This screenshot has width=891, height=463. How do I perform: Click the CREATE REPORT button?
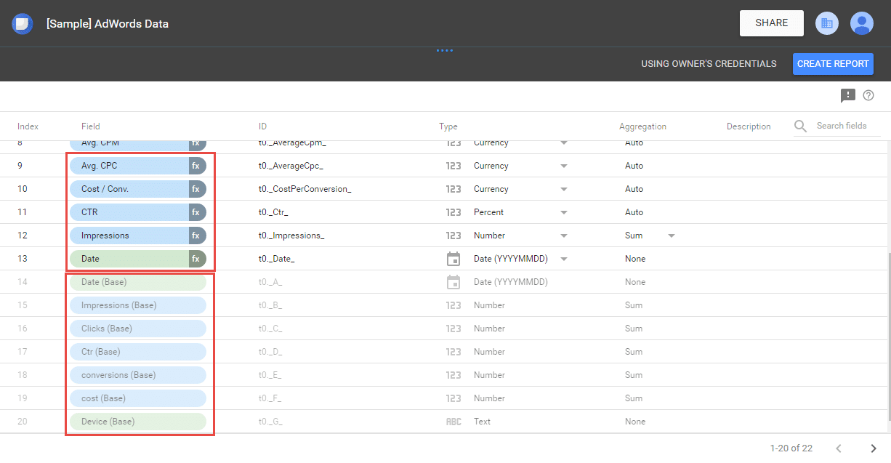[x=833, y=64]
